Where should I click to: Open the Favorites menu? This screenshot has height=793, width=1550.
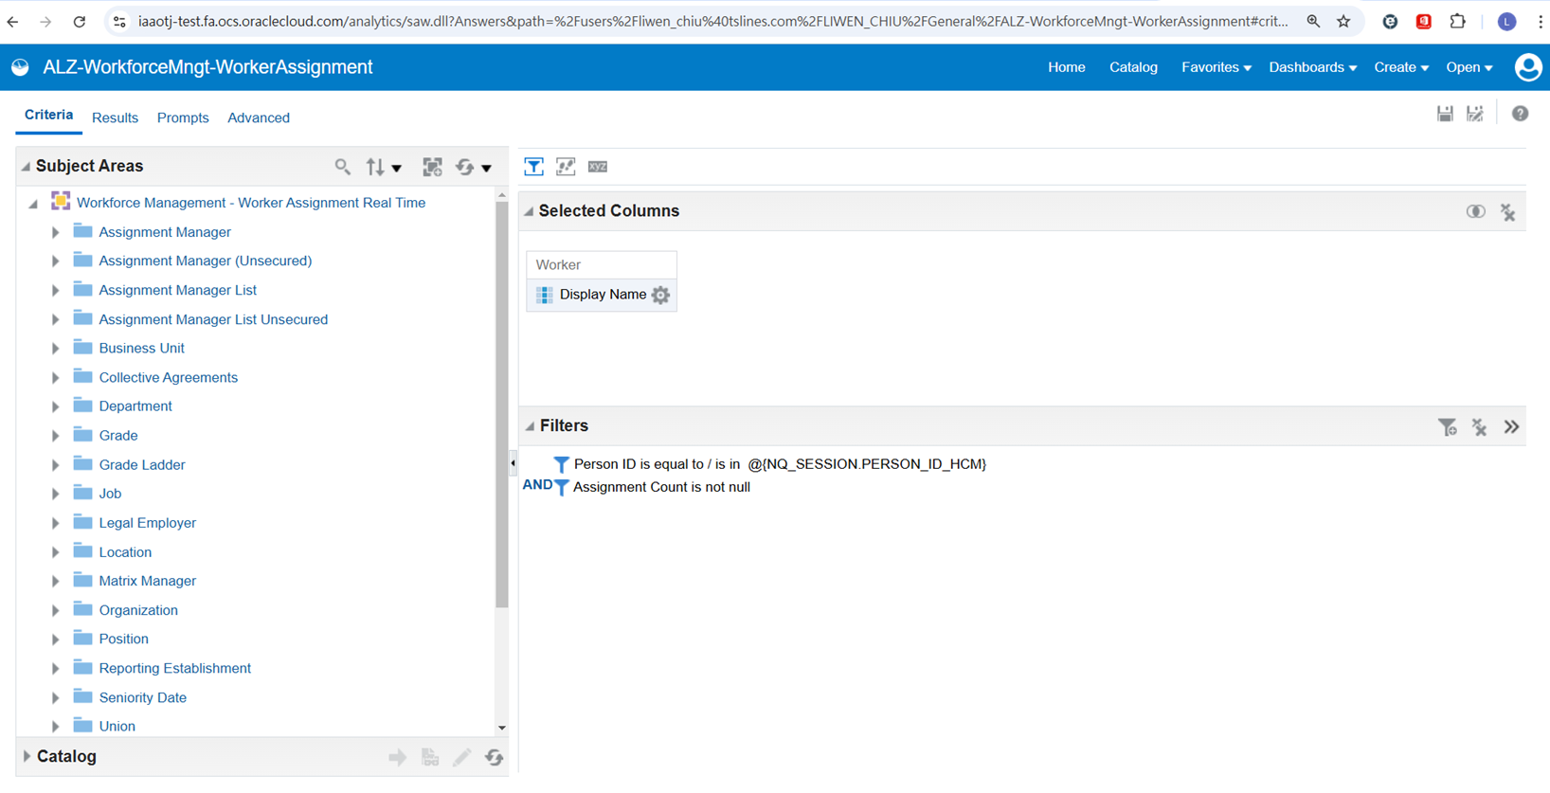[1217, 67]
